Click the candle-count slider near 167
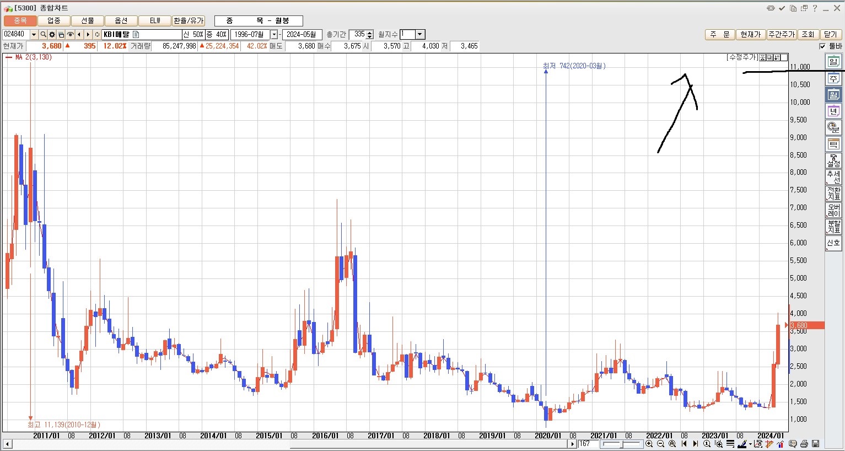 622,444
